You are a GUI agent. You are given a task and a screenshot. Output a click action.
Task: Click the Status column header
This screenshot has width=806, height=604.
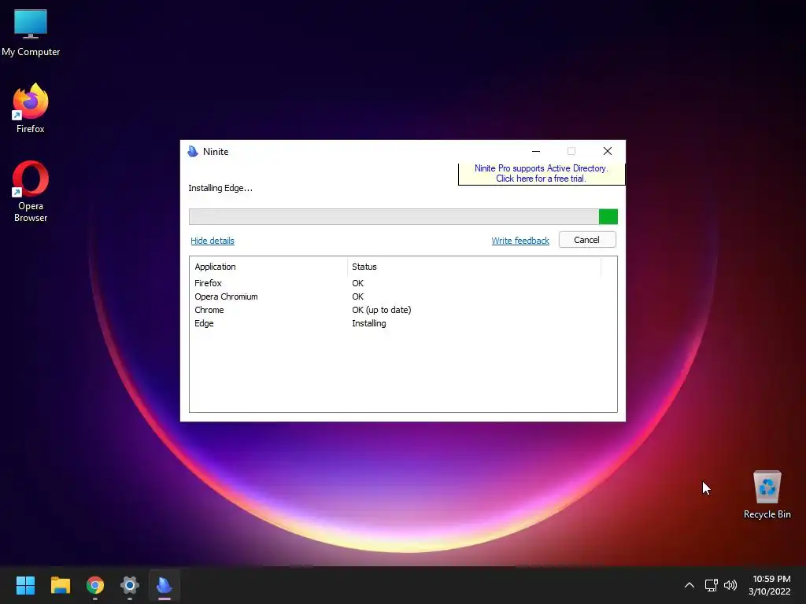coord(474,267)
